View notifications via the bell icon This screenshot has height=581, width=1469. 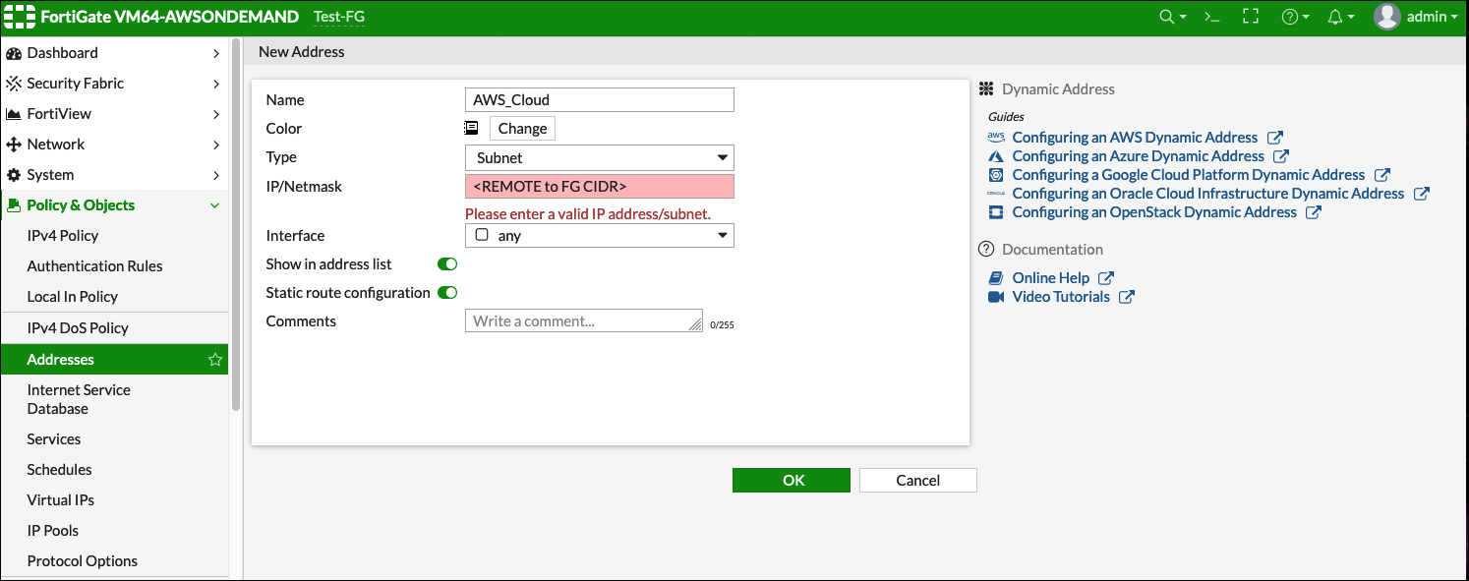point(1335,17)
